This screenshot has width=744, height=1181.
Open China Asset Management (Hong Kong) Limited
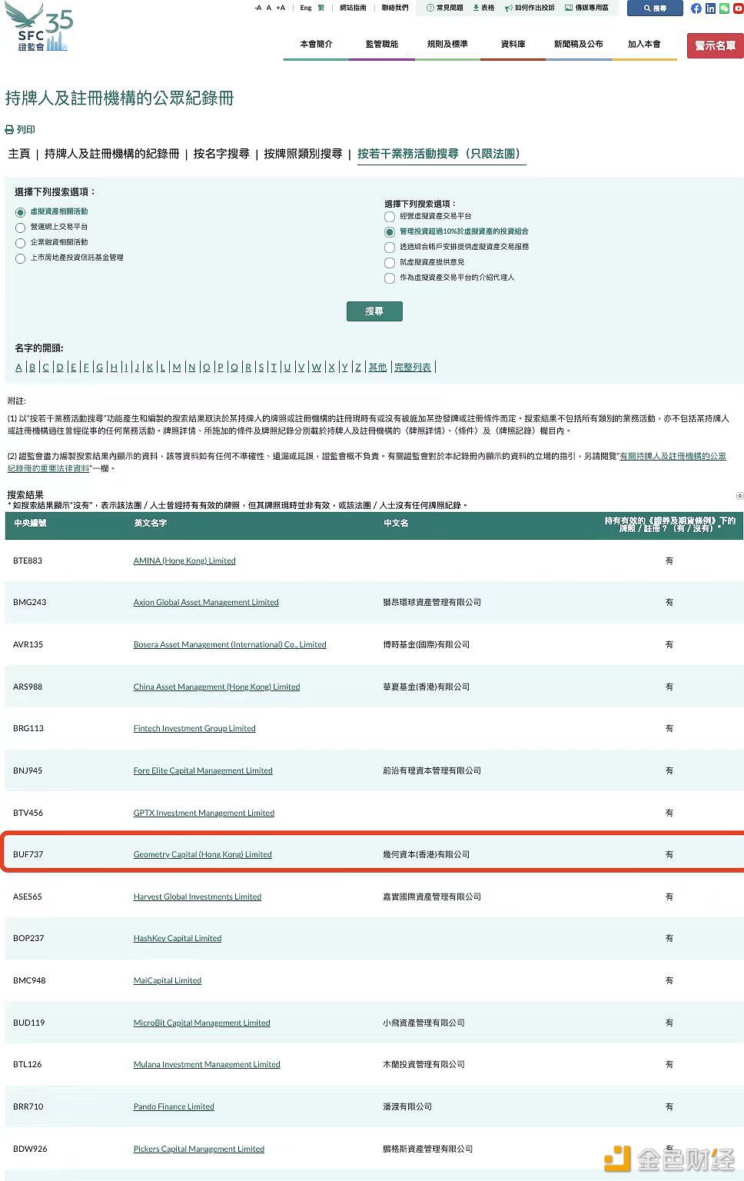pyautogui.click(x=217, y=687)
